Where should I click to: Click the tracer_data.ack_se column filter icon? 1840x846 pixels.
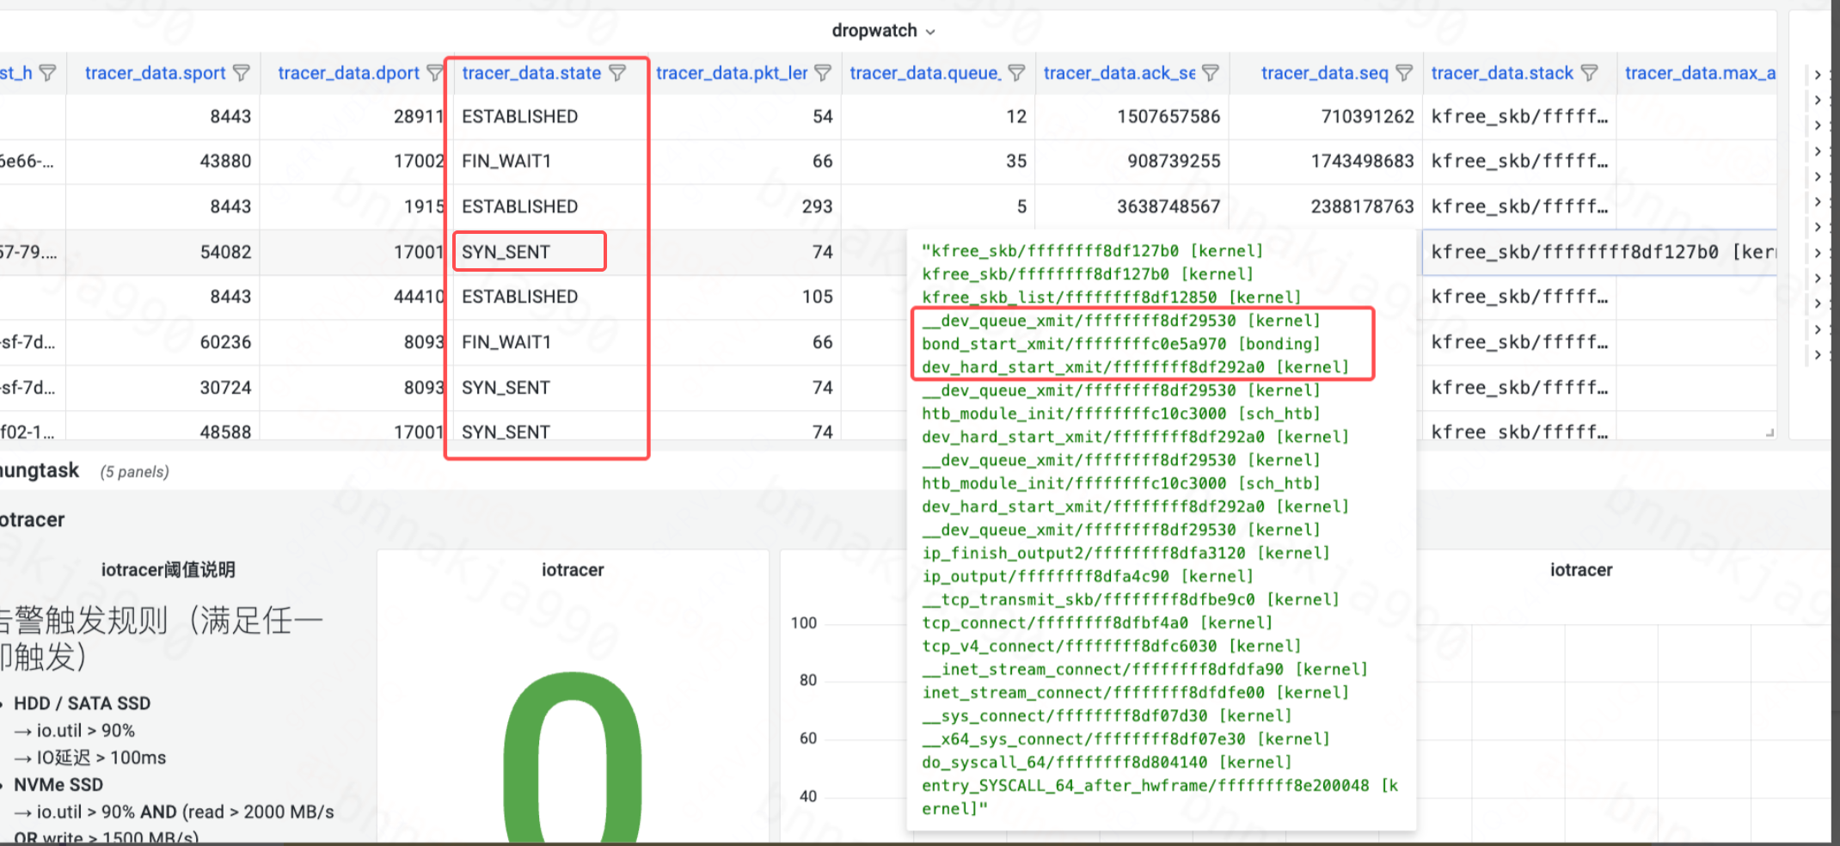(1211, 73)
